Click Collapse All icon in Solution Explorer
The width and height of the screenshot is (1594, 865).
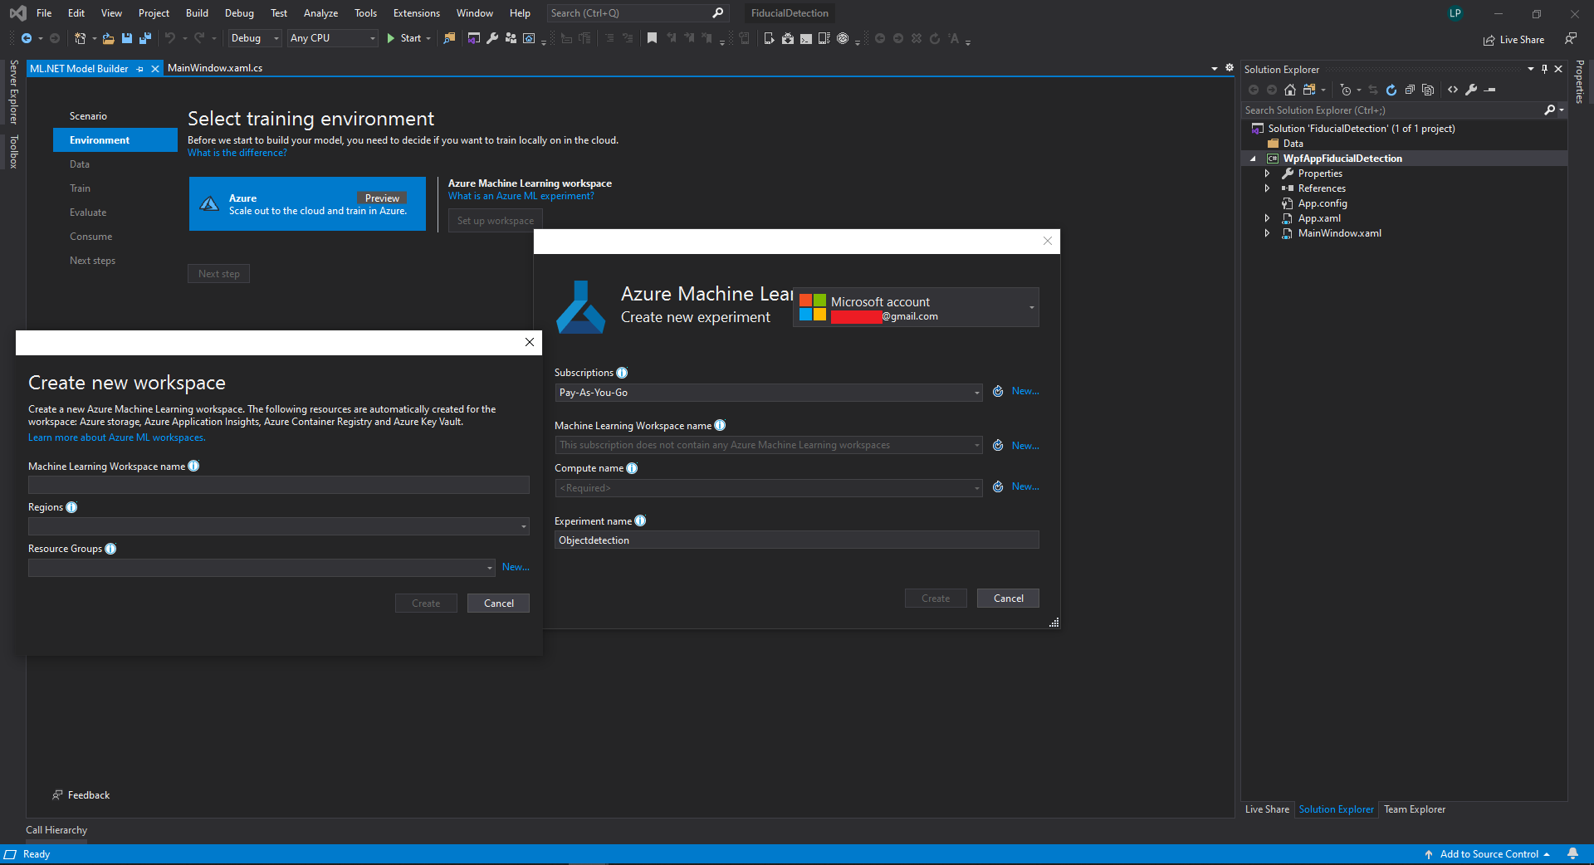(x=1410, y=90)
